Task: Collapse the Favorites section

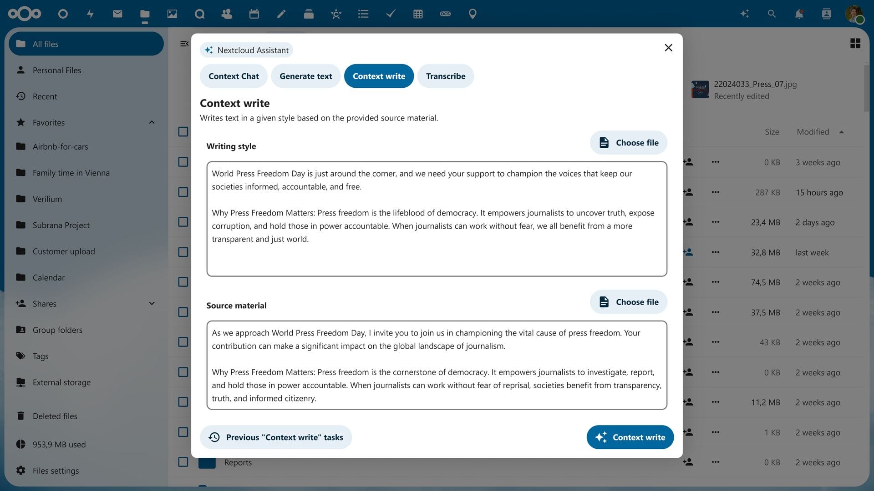Action: 152,122
